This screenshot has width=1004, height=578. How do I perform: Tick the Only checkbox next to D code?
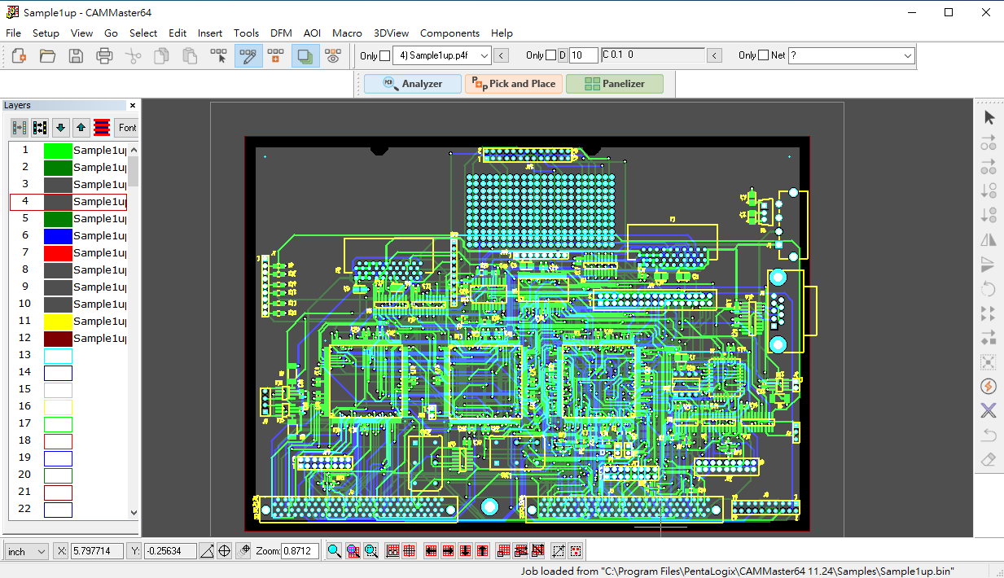(551, 55)
